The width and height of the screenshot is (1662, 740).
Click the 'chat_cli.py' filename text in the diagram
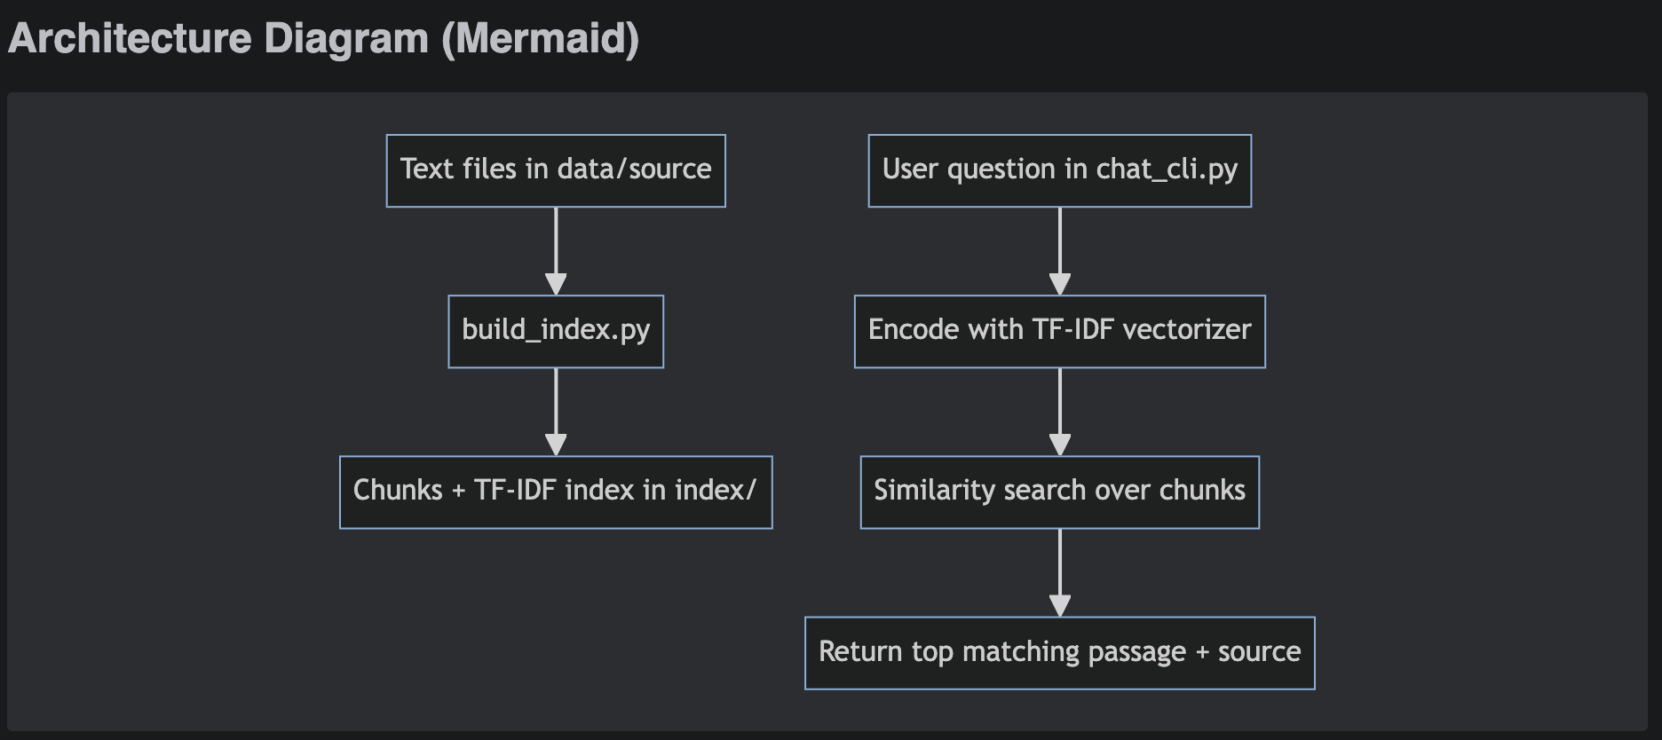(x=1167, y=169)
